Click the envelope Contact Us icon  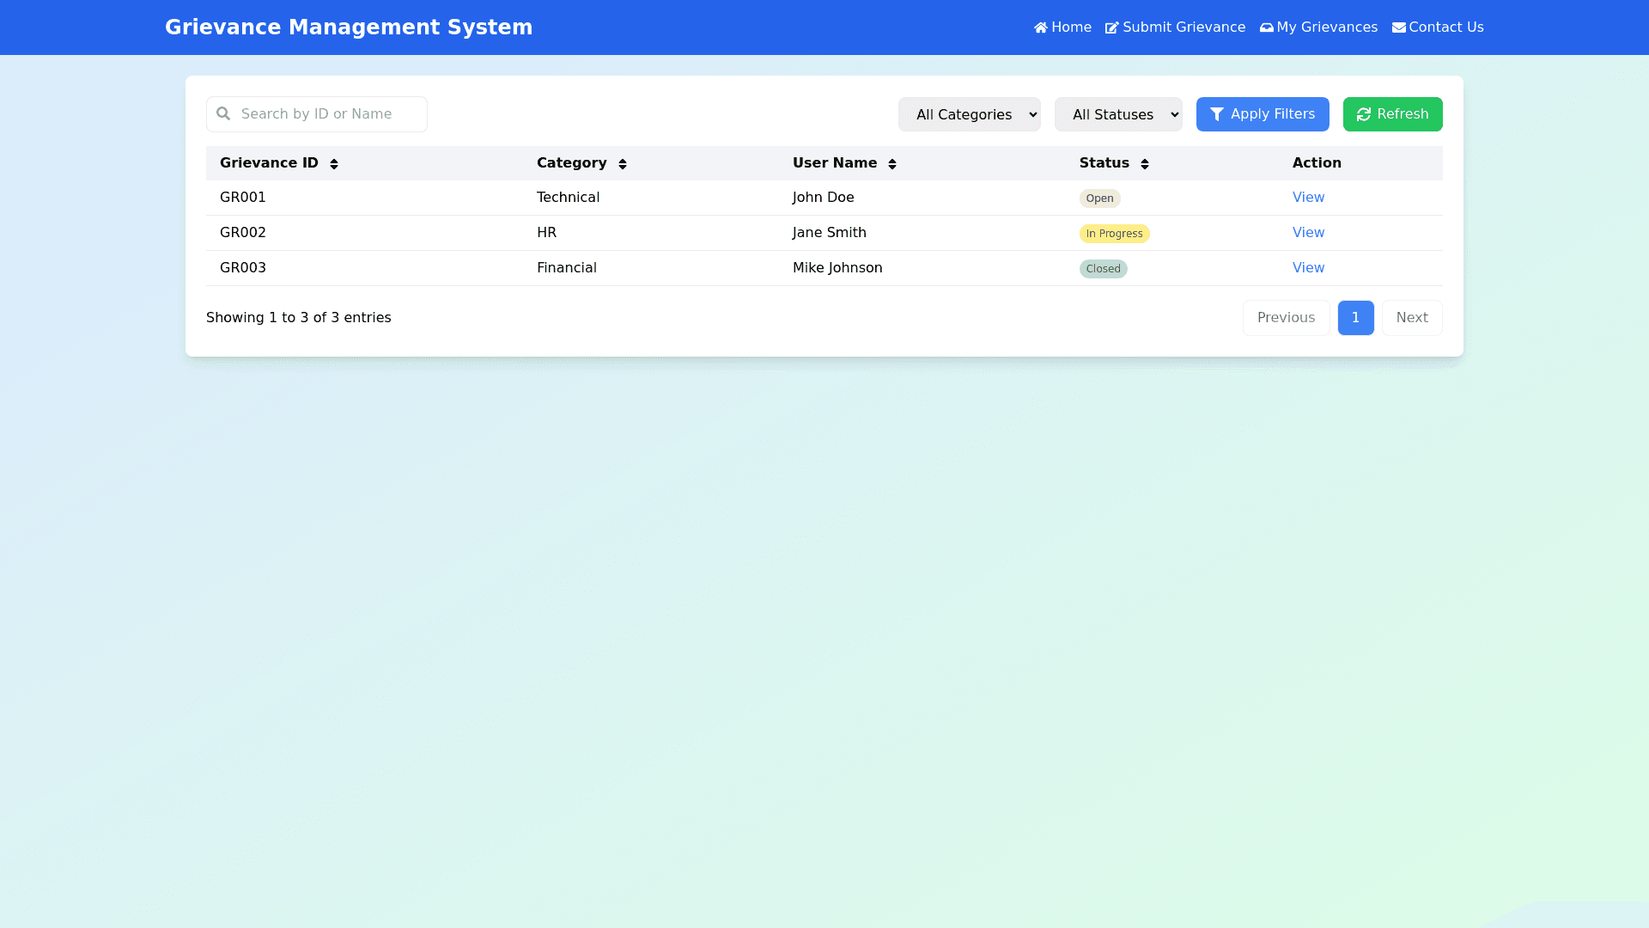point(1399,27)
